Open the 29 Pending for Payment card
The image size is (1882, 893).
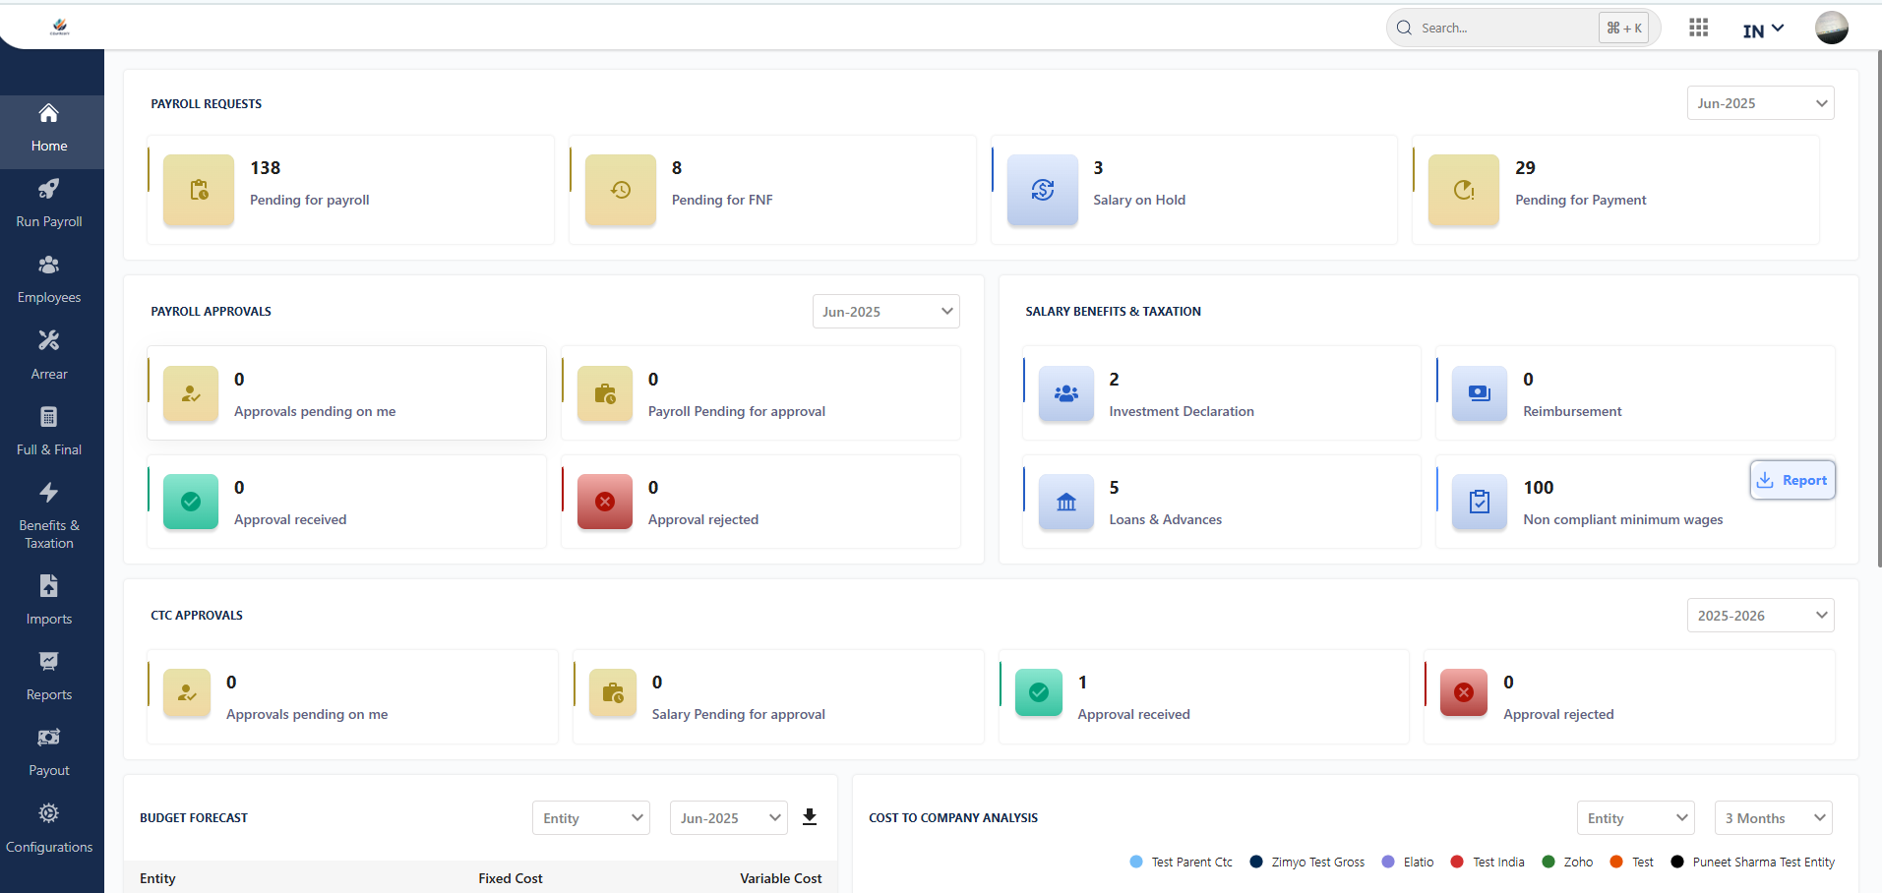click(x=1615, y=190)
